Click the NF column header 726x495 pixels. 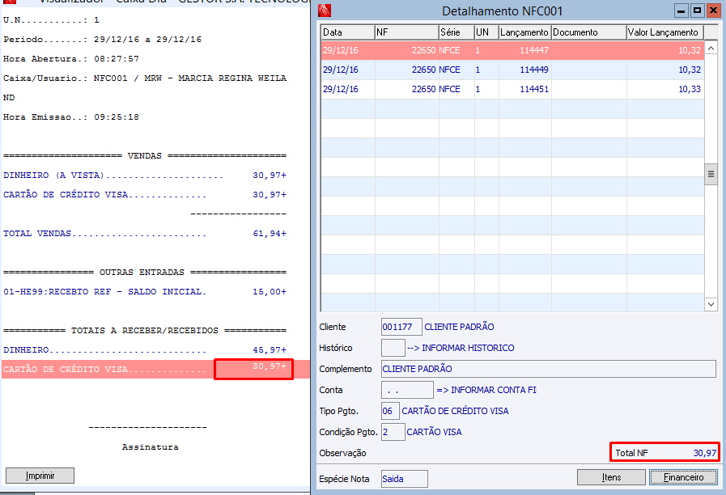point(406,32)
